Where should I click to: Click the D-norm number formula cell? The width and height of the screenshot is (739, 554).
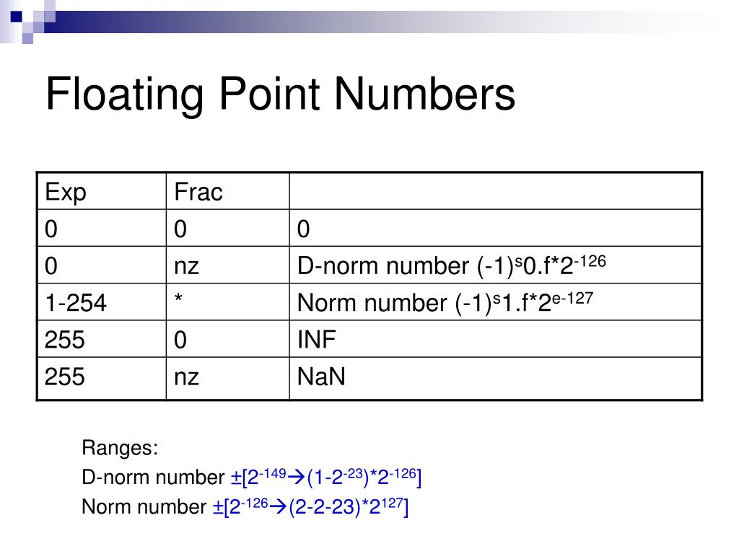point(495,265)
